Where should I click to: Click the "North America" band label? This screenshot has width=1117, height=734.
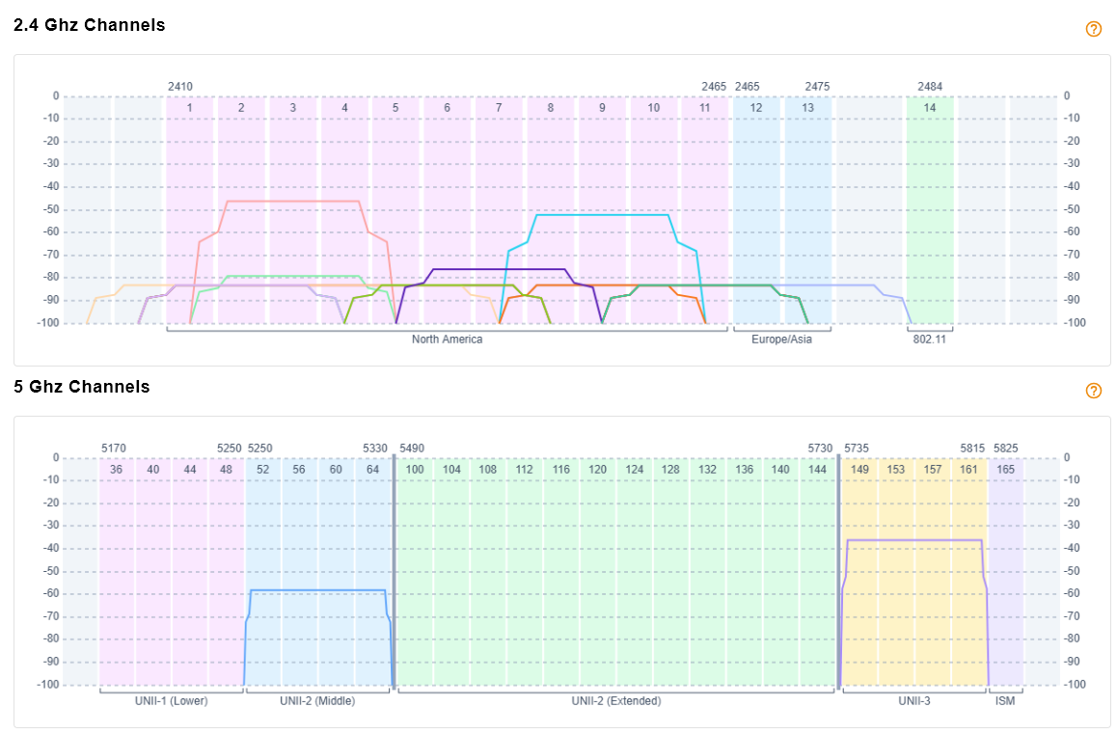coord(447,340)
